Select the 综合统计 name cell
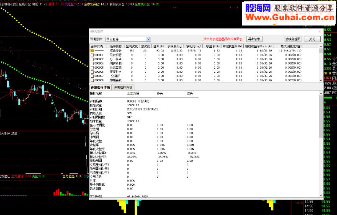This screenshot has height=215, width=337. coord(116,51)
